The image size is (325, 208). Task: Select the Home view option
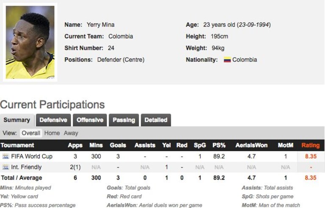tap(52, 133)
